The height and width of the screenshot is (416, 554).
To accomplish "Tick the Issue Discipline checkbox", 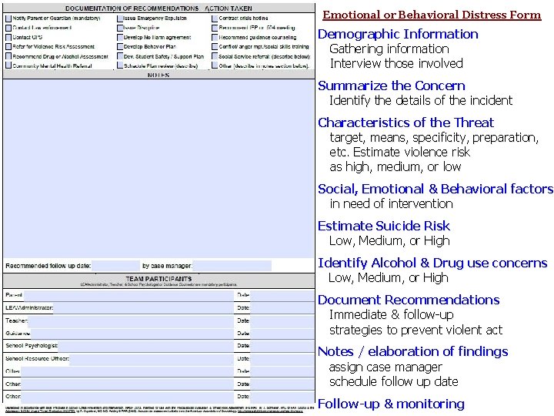I will pos(120,28).
